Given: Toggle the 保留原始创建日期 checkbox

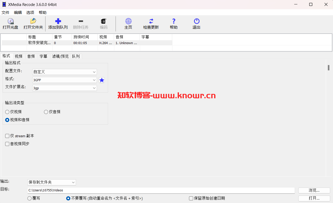Looking at the screenshot, I should [191, 198].
